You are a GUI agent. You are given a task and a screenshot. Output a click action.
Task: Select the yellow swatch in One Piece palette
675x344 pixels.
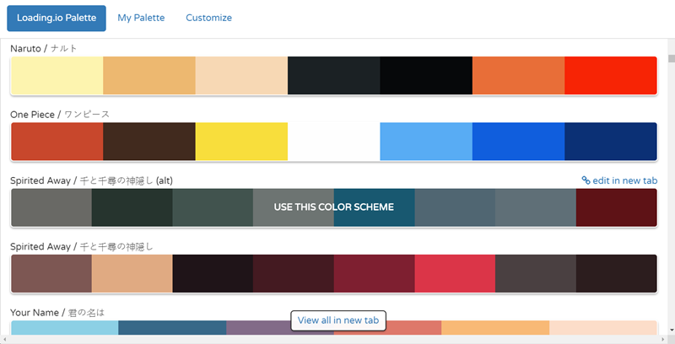click(241, 141)
